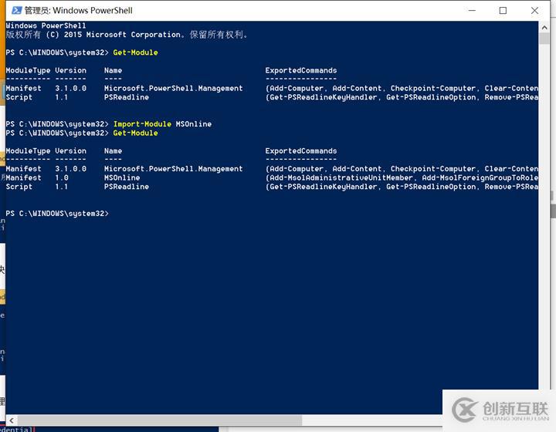Viewport: 556px width, 432px height.
Task: Click the second table's Name column header
Action: coord(113,151)
